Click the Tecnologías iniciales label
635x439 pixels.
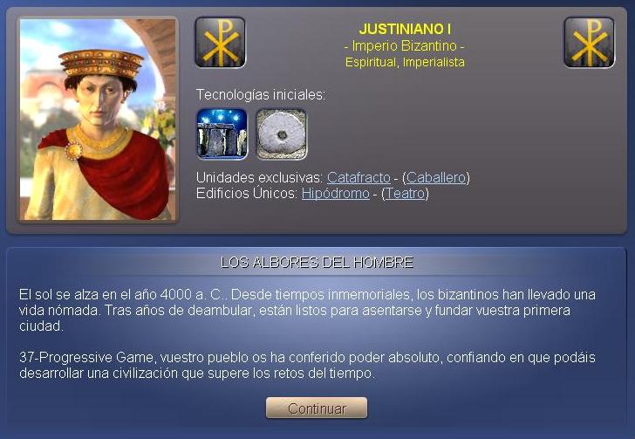(x=261, y=95)
